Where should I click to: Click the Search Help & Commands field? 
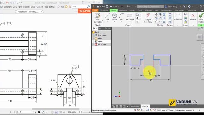pos(150,6)
